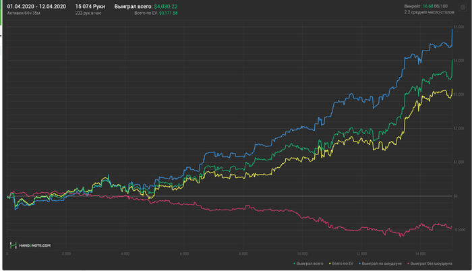Click the total winnings value $4,030.22

click(x=166, y=6)
